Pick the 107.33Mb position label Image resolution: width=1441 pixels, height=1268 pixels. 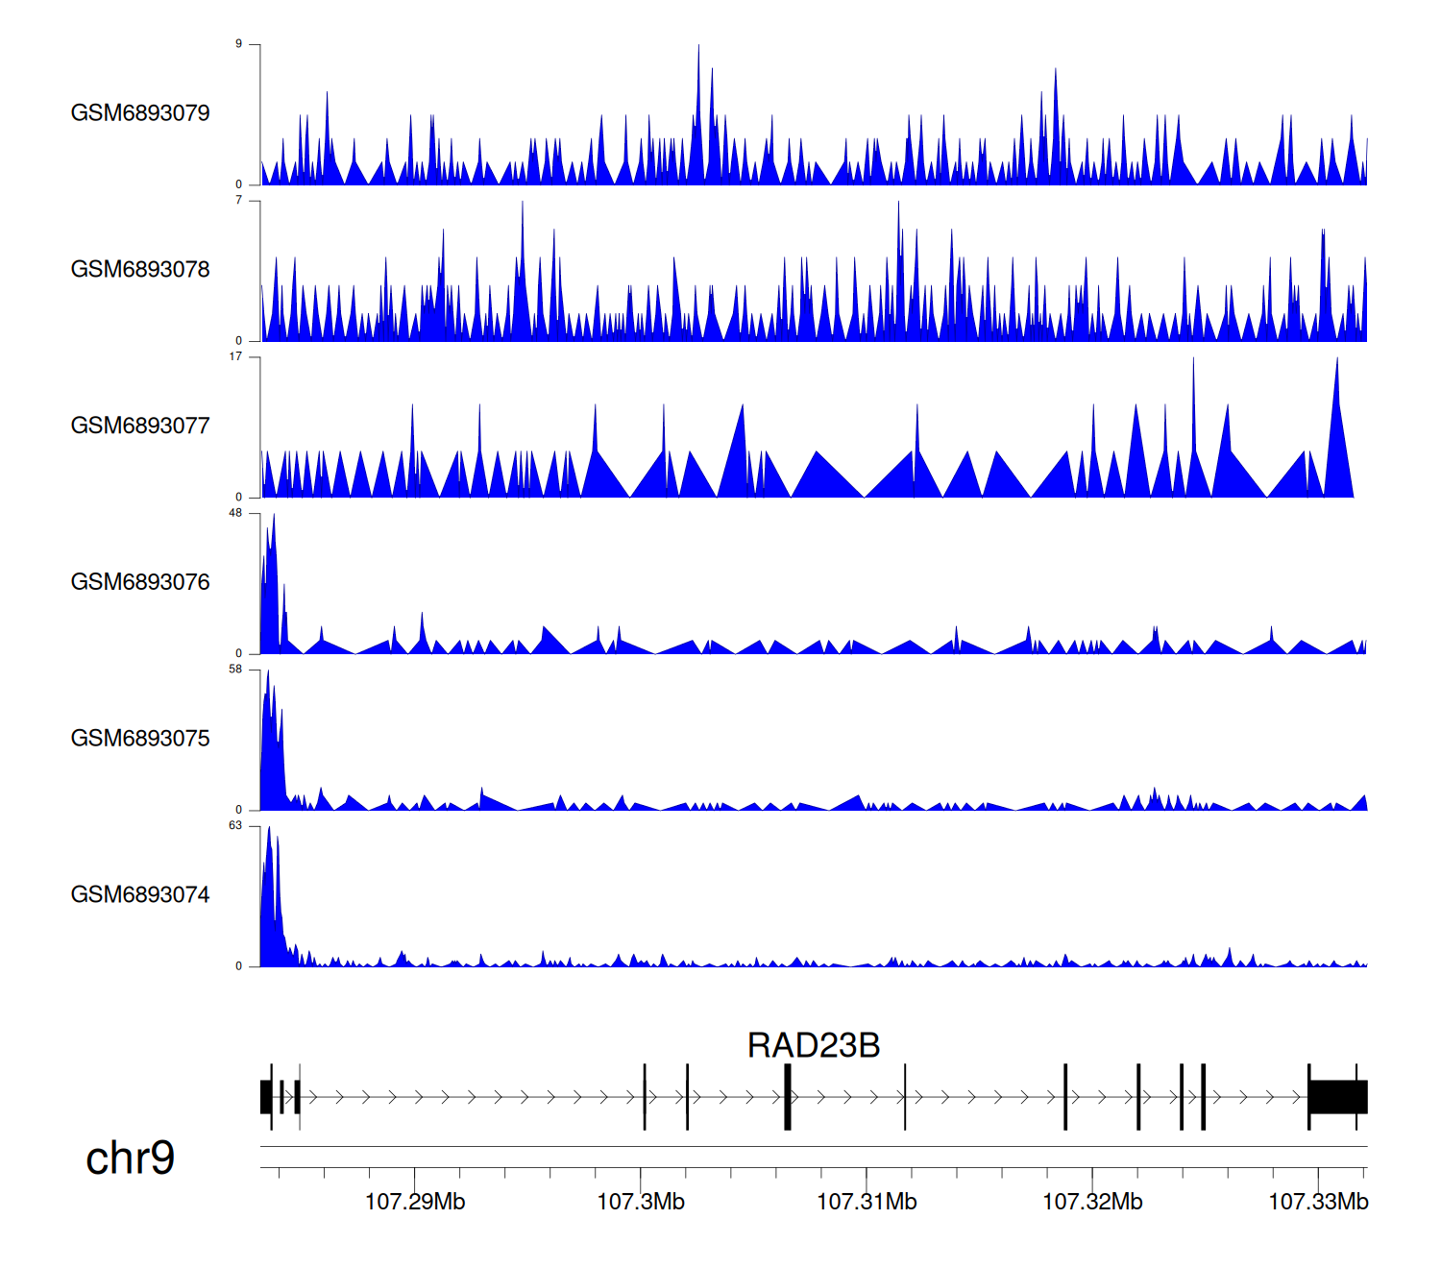[x=1318, y=1202]
